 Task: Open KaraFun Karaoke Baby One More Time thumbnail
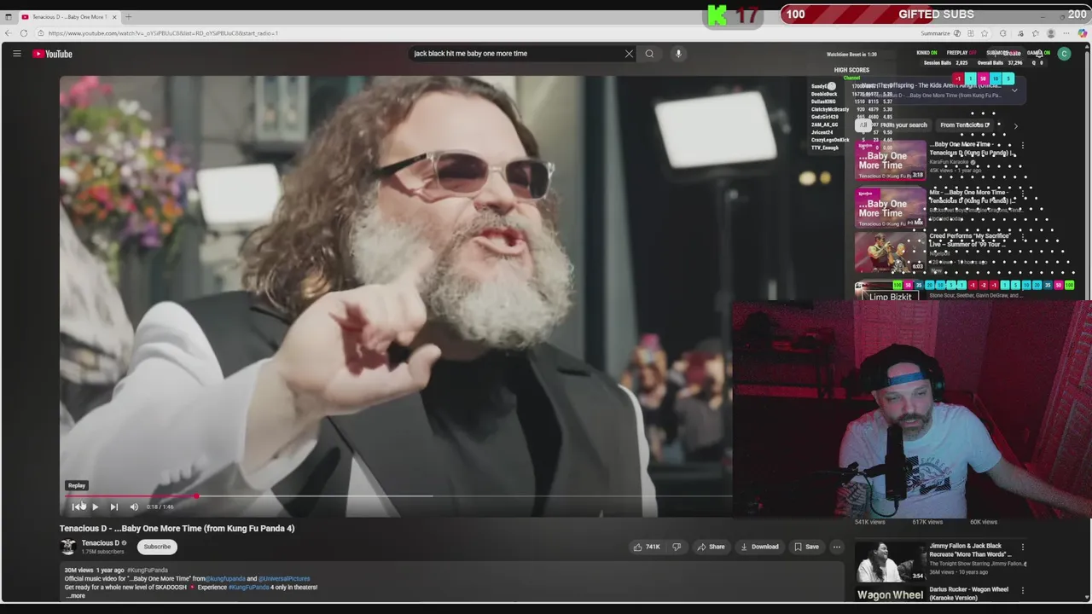coord(891,160)
